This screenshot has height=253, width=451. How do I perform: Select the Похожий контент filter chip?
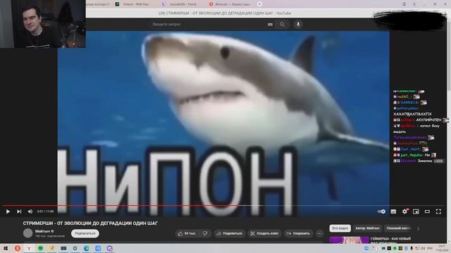coord(398,228)
